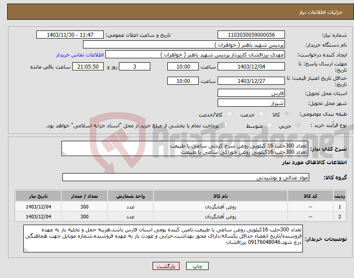Click روغن آفتابگردان in row 2
This screenshot has height=278, width=354.
tap(220, 217)
